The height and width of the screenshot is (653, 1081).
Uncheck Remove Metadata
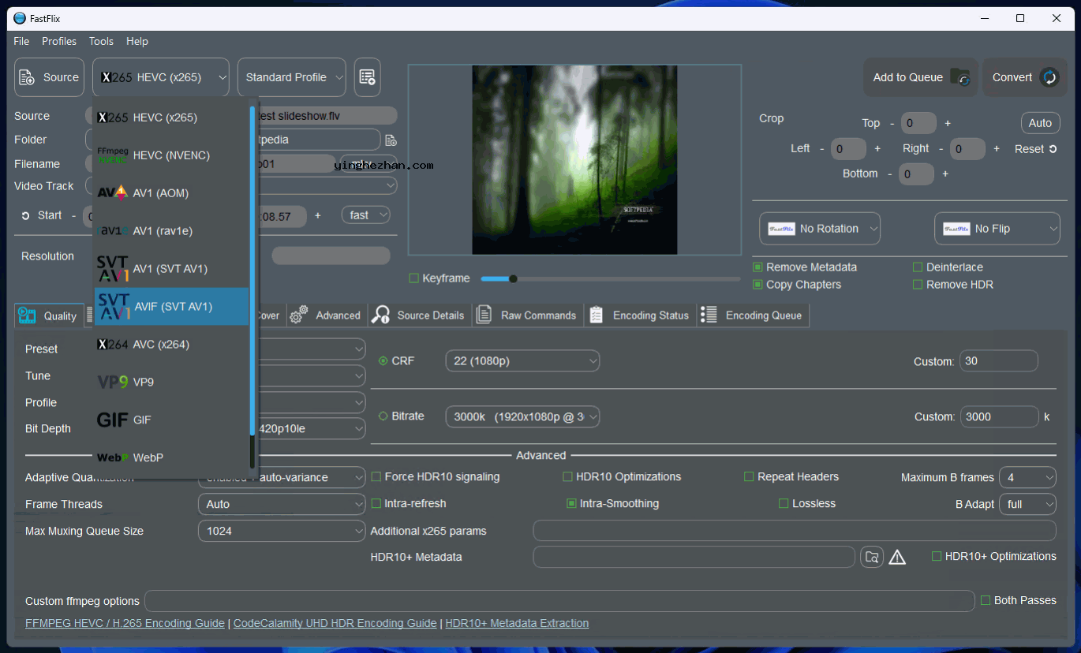pos(757,267)
